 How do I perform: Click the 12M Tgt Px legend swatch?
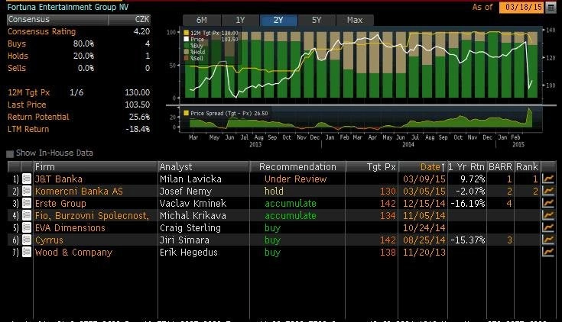[x=186, y=33]
